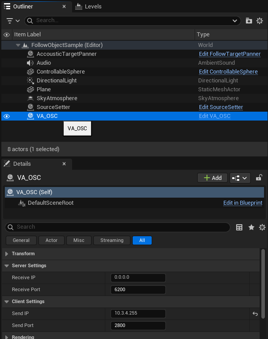This screenshot has height=339, width=268.
Task: Click the Plane static mesh icon
Action: tap(31, 90)
